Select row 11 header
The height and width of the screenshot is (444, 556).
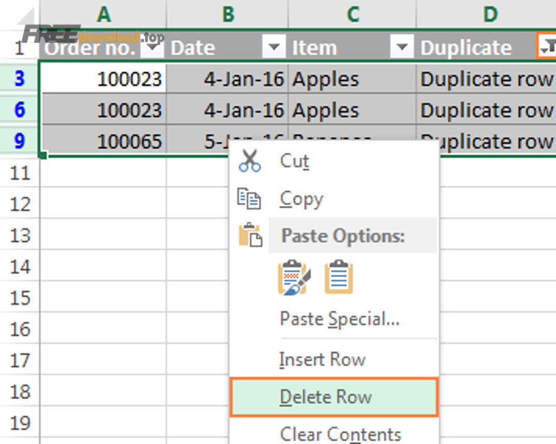[x=20, y=173]
